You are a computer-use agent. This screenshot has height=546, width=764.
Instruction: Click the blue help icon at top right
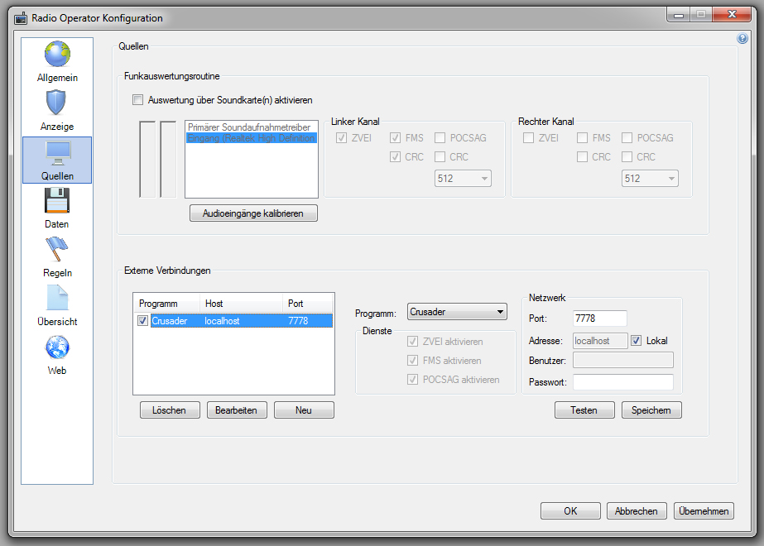point(742,38)
